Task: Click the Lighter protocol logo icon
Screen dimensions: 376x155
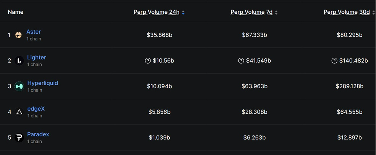Action: pyautogui.click(x=19, y=61)
